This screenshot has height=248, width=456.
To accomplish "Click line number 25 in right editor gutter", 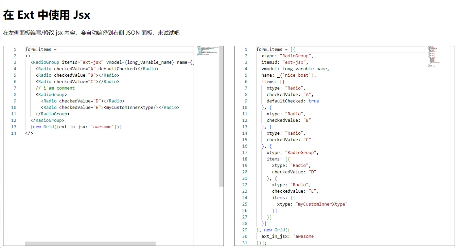I will (x=245, y=204).
